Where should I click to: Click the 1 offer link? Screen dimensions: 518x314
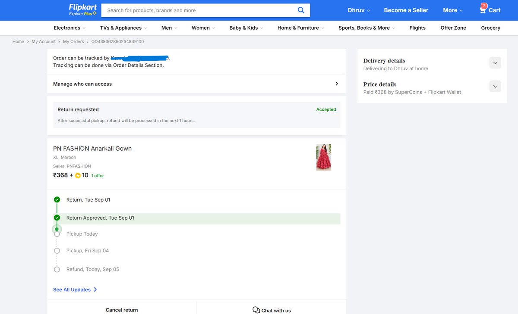point(98,176)
